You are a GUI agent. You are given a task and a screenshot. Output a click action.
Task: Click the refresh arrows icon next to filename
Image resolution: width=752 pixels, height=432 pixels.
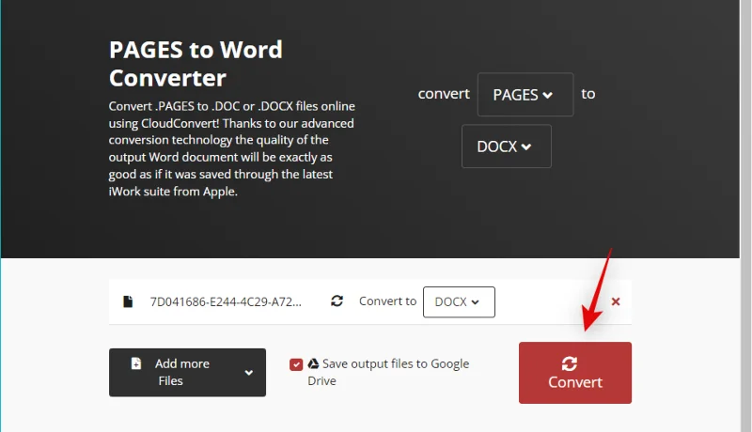click(x=337, y=301)
